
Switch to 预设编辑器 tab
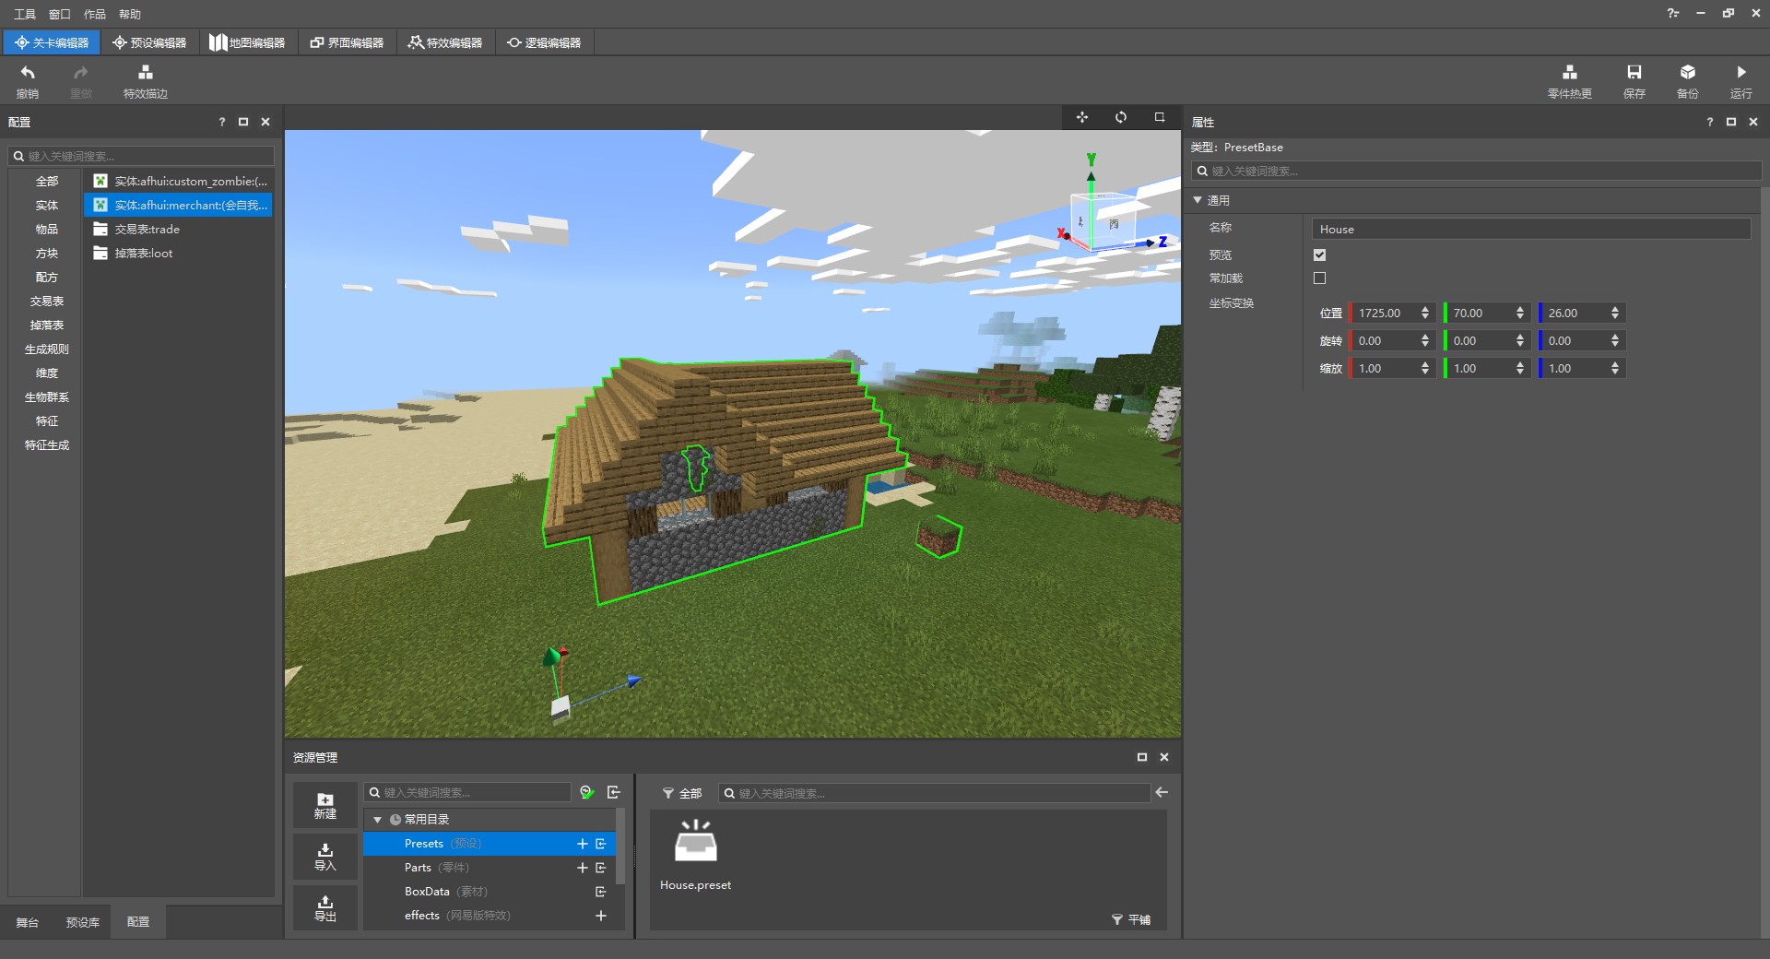pos(149,42)
